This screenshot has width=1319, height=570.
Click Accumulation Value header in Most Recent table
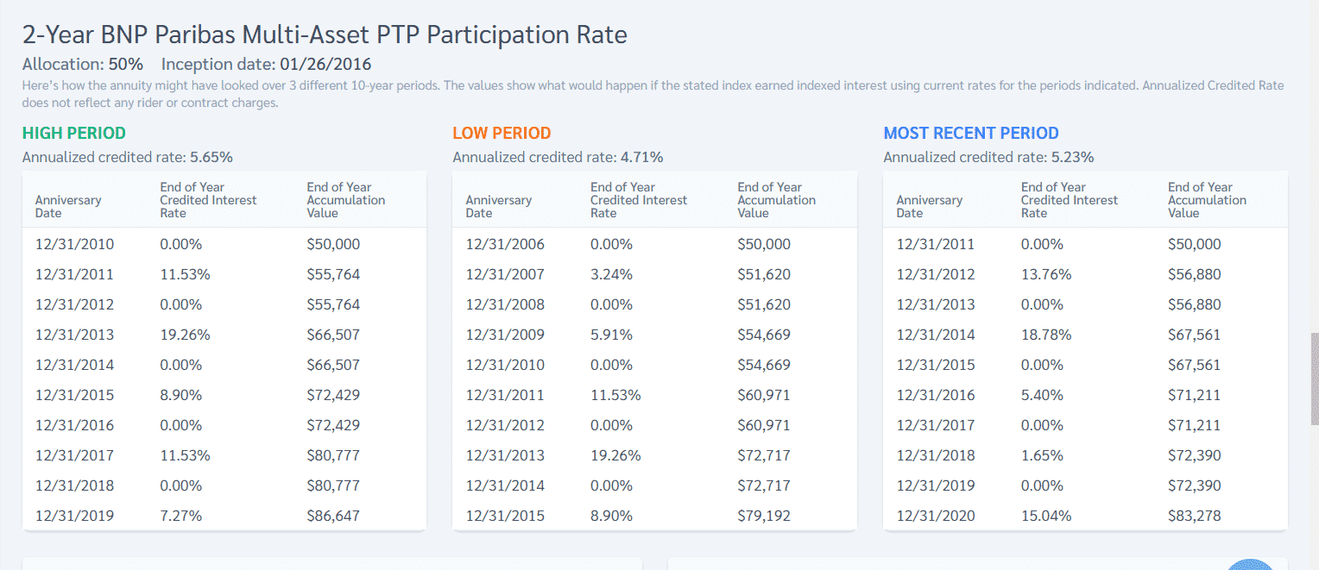click(x=1207, y=200)
